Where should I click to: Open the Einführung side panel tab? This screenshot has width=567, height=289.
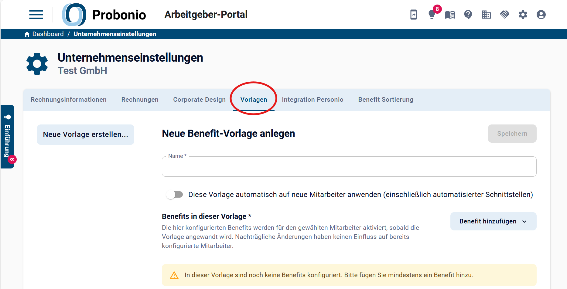[8, 137]
